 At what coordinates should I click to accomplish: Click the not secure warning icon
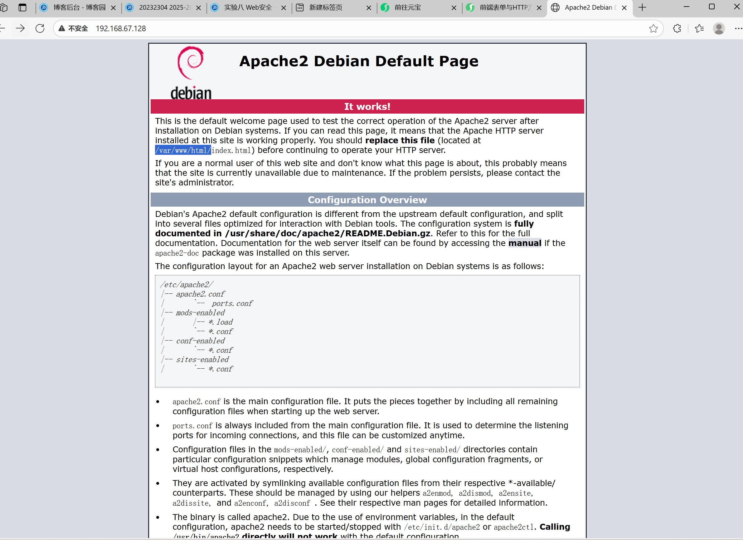(x=62, y=28)
